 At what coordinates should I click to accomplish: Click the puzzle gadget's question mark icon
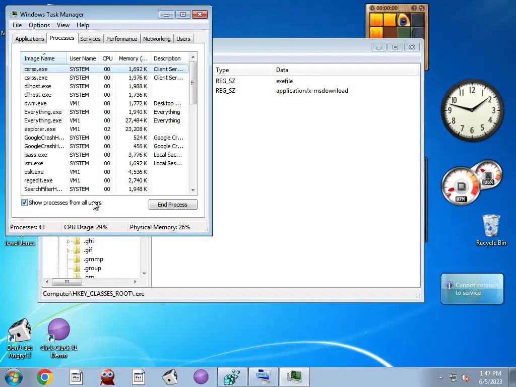click(414, 8)
